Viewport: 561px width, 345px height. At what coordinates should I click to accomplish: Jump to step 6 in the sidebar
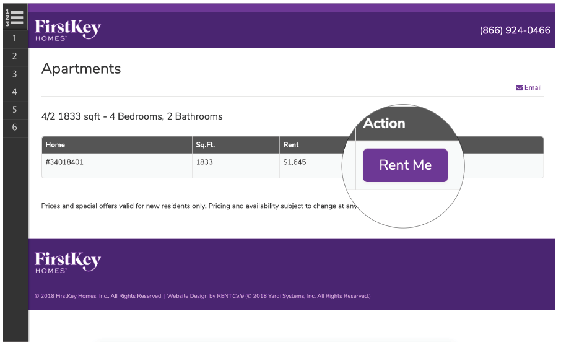(15, 128)
